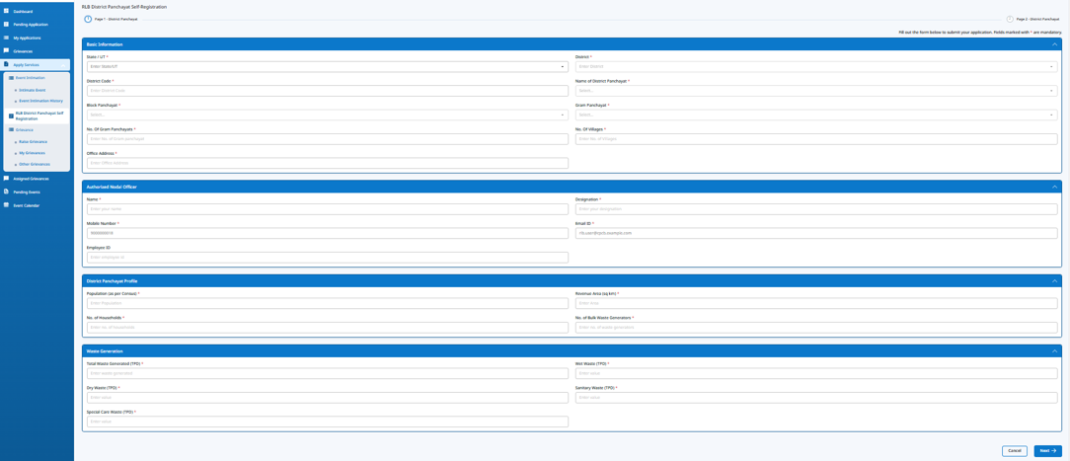Image resolution: width=1070 pixels, height=461 pixels.
Task: Open the Assigned Grievances icon
Action: 6,178
